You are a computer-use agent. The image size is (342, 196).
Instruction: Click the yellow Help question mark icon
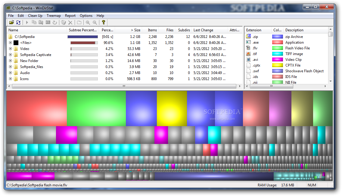tap(104, 22)
